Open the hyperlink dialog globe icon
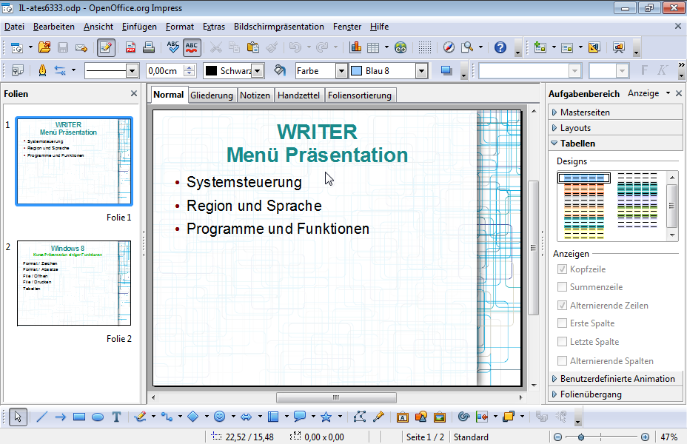687x444 pixels. point(401,47)
